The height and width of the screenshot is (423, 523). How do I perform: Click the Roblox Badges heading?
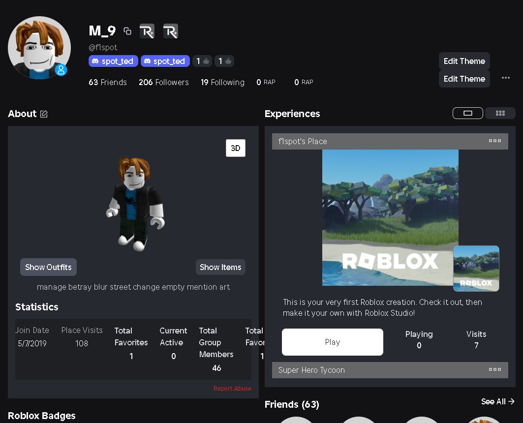point(42,416)
